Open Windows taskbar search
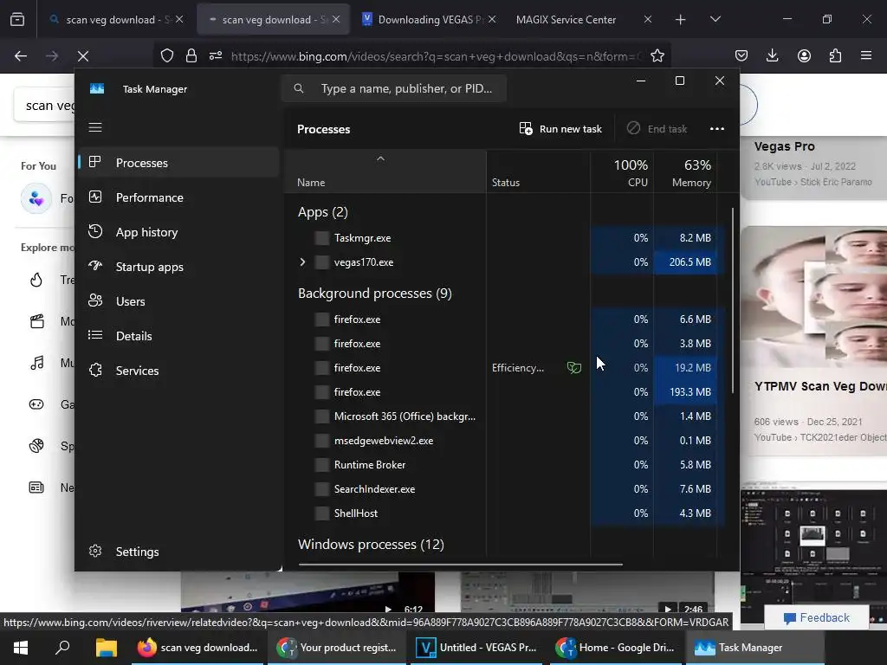 pyautogui.click(x=62, y=648)
